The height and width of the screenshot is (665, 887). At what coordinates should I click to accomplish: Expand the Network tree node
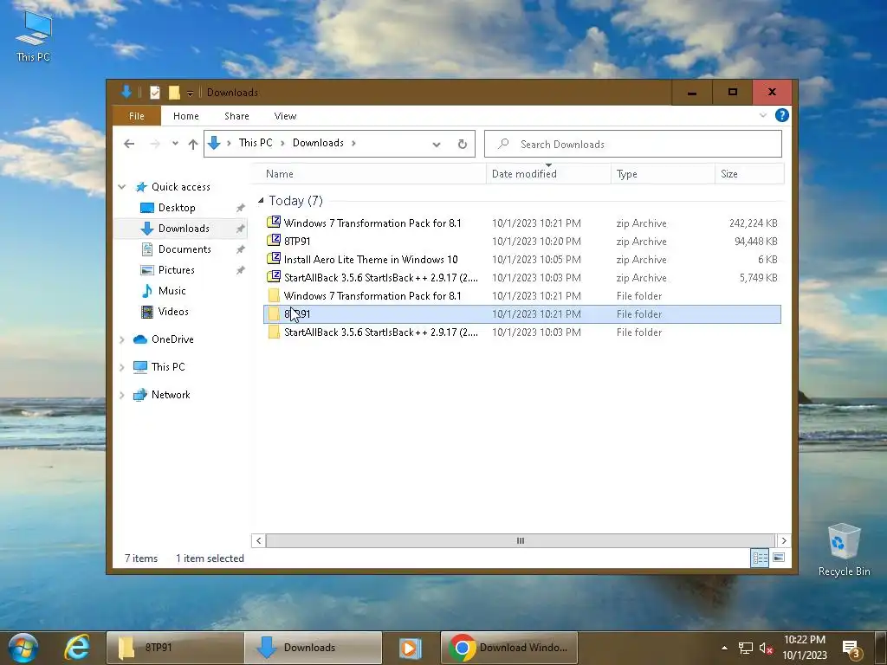click(x=121, y=395)
